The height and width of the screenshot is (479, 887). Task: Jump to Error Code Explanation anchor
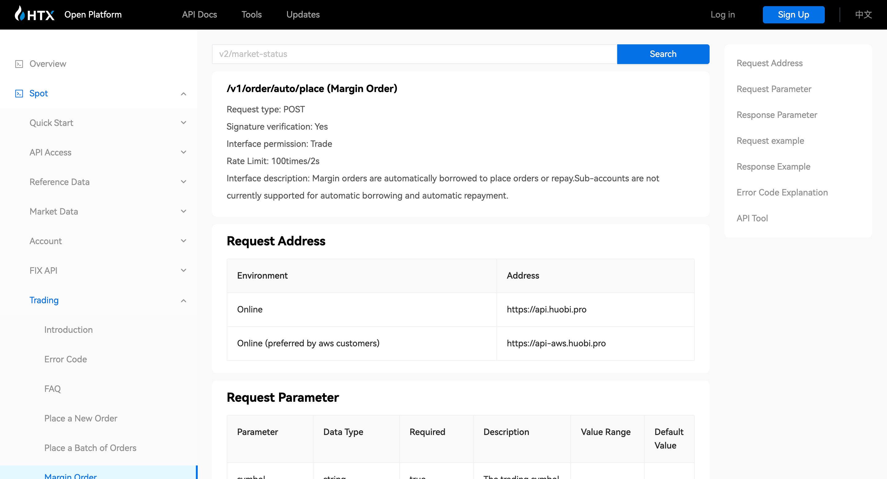coord(782,192)
